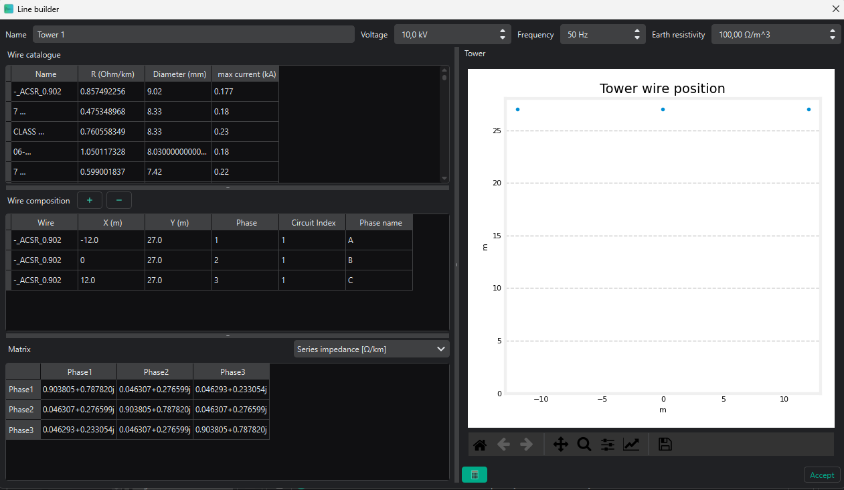Viewport: 844px width, 490px height.
Task: Click the vertical splitter handle beside Tower plot
Action: pos(456,264)
